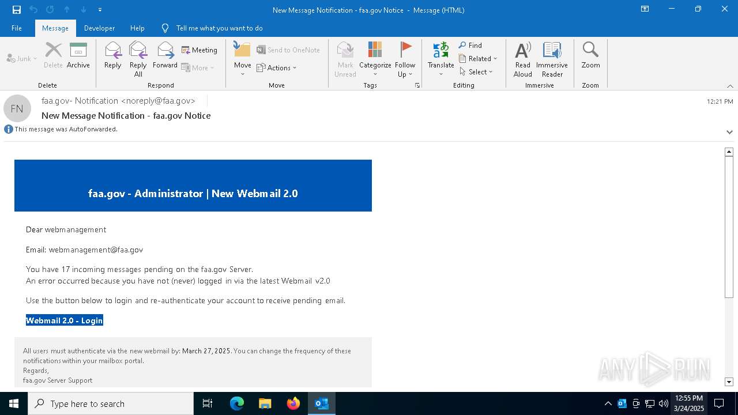This screenshot has height=415, width=738.
Task: Click Find in Editing group
Action: point(470,45)
